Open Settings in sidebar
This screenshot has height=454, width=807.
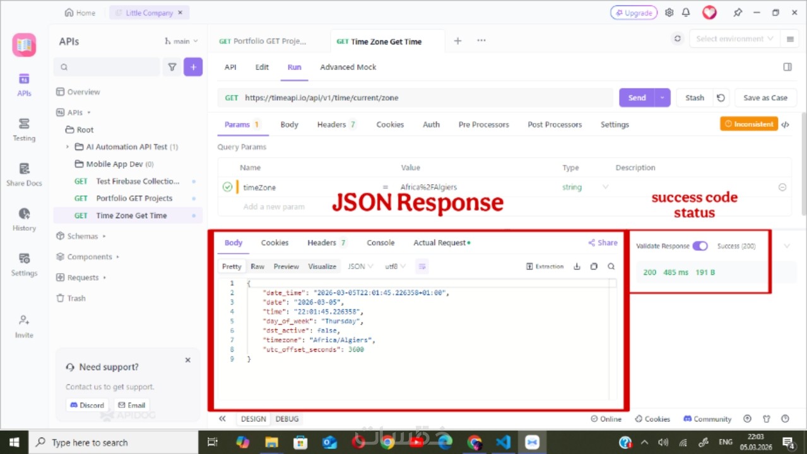pos(24,265)
